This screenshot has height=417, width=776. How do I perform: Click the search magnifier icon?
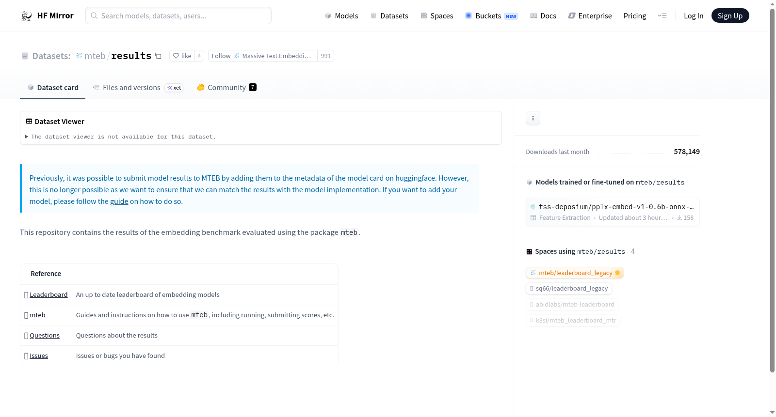point(94,15)
